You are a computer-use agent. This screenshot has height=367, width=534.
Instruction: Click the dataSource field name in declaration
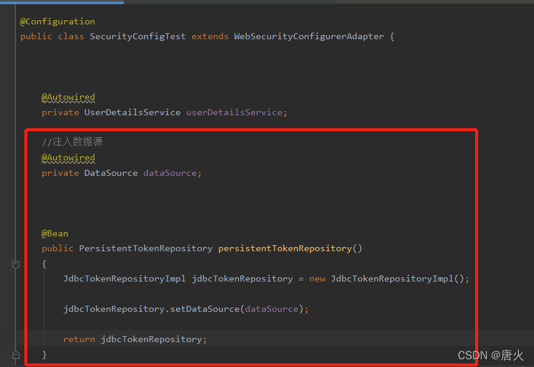(170, 173)
